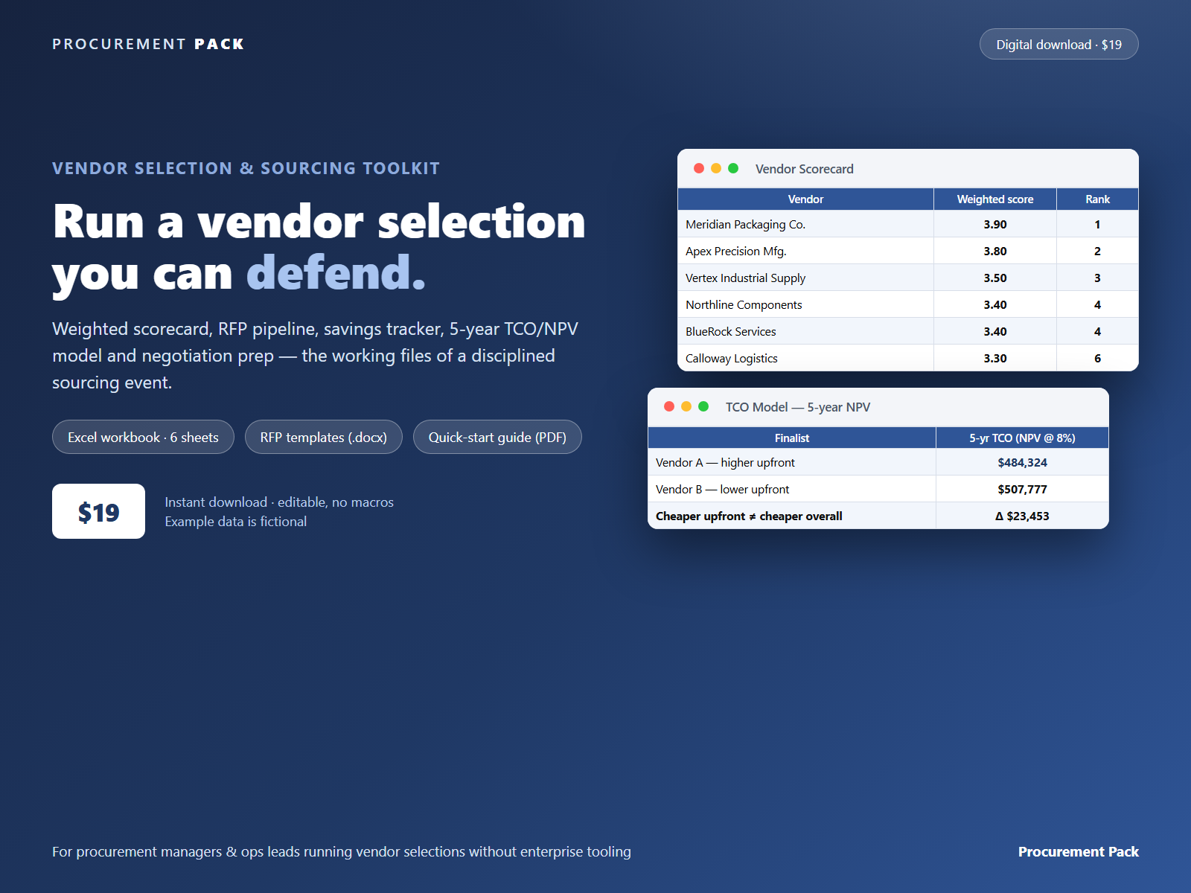This screenshot has height=893, width=1191.
Task: Click the Calloway Logistics vendor cell
Action: [805, 358]
